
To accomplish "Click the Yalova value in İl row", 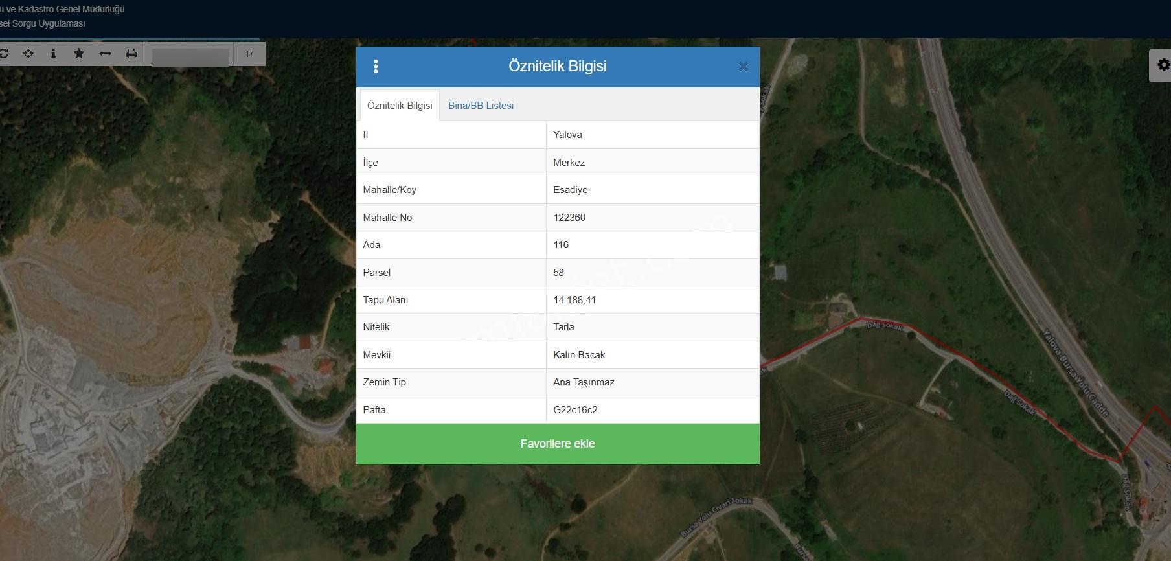I will (567, 135).
